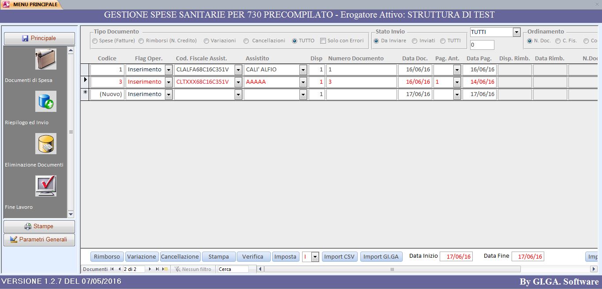
Task: Click the Fine Lavoro checkmark icon
Action: click(x=46, y=186)
